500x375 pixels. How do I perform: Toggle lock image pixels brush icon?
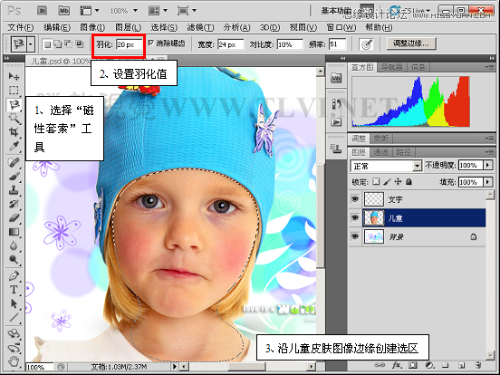point(387,181)
